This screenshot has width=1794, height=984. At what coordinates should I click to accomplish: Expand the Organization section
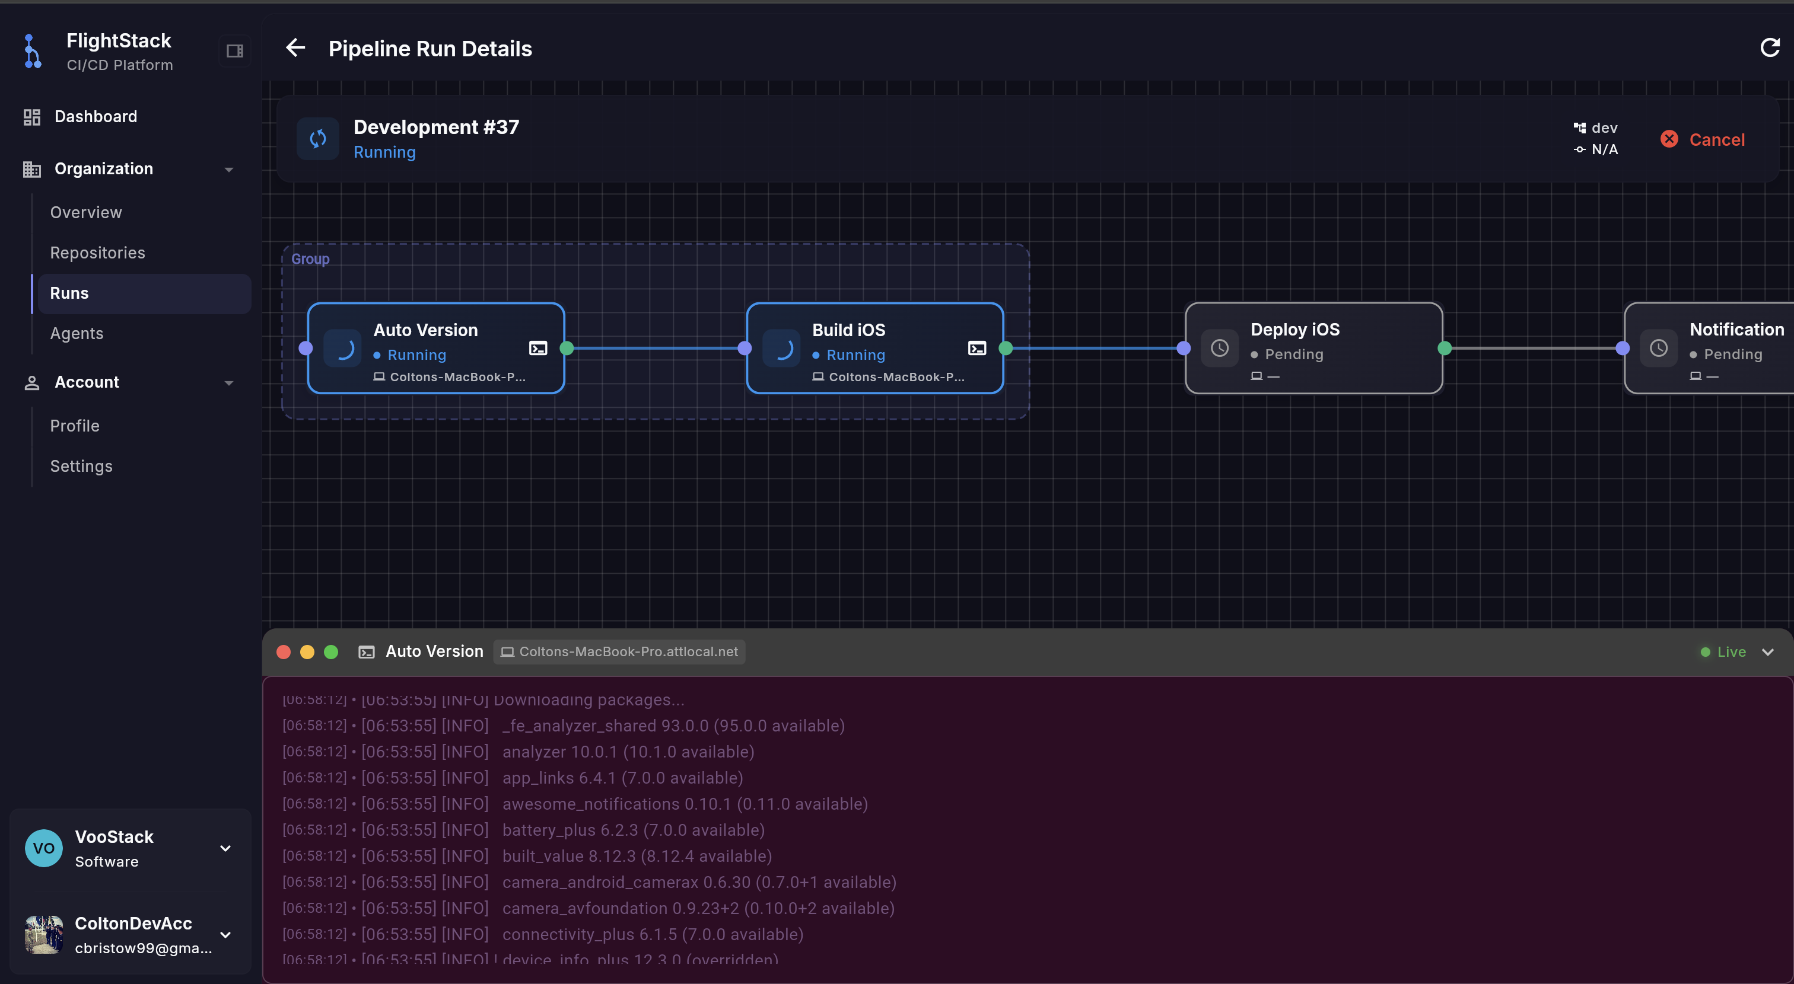click(229, 169)
